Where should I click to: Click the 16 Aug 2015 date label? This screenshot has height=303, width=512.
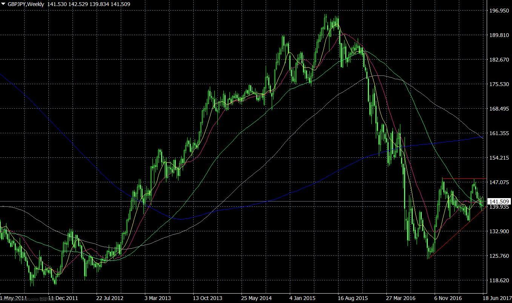point(353,298)
